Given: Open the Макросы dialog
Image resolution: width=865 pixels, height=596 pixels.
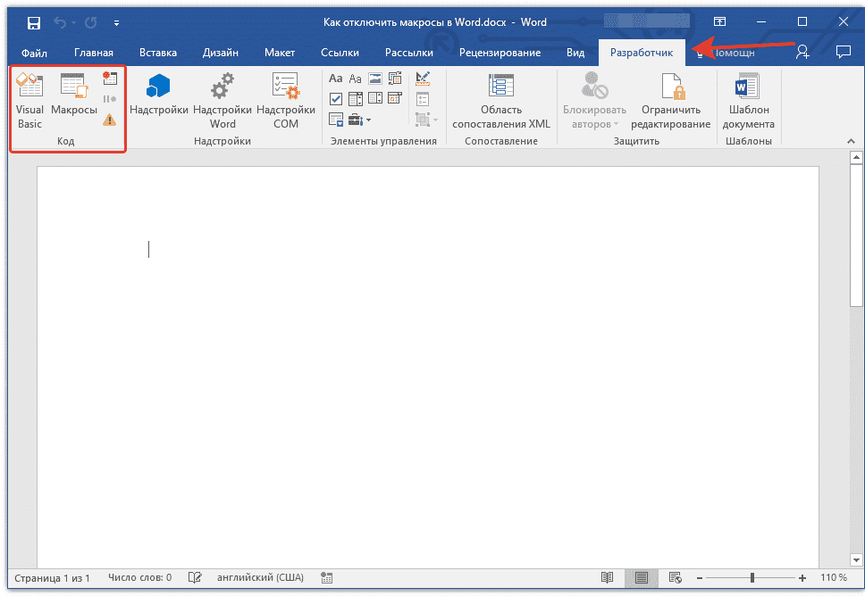Looking at the screenshot, I should click(x=73, y=94).
